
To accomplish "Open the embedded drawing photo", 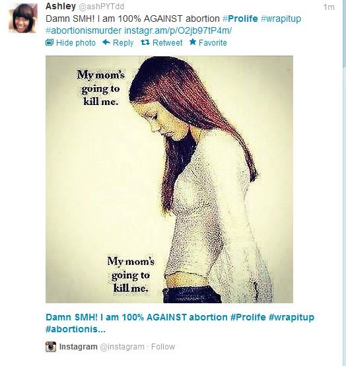I will tap(169, 179).
